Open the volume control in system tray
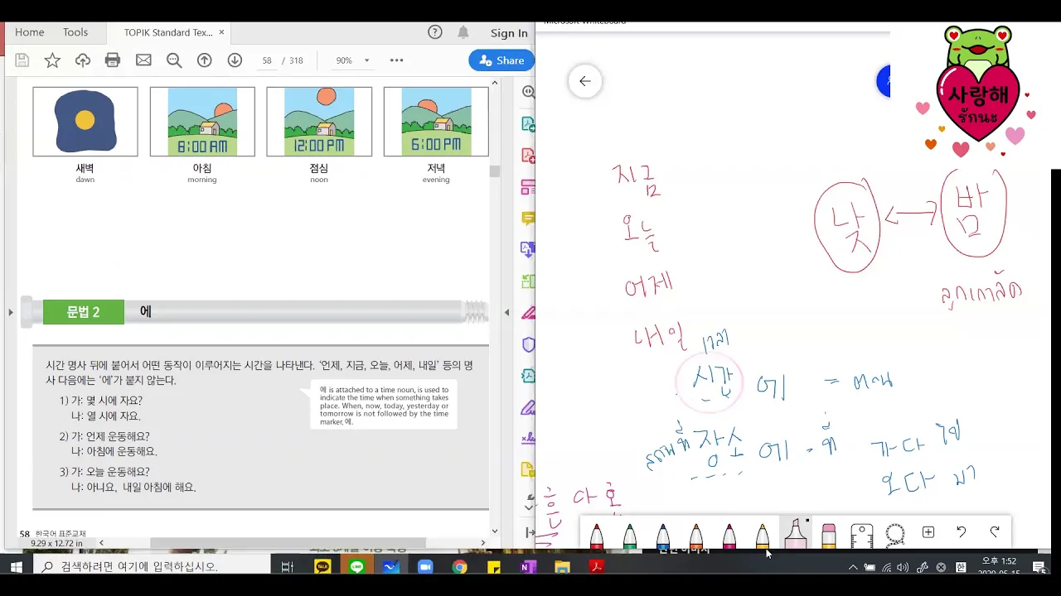The image size is (1061, 596). (903, 567)
